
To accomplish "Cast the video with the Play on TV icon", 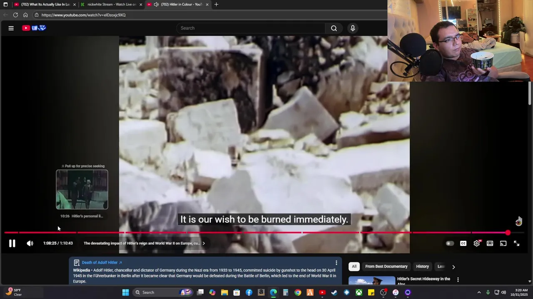I will pos(503,244).
